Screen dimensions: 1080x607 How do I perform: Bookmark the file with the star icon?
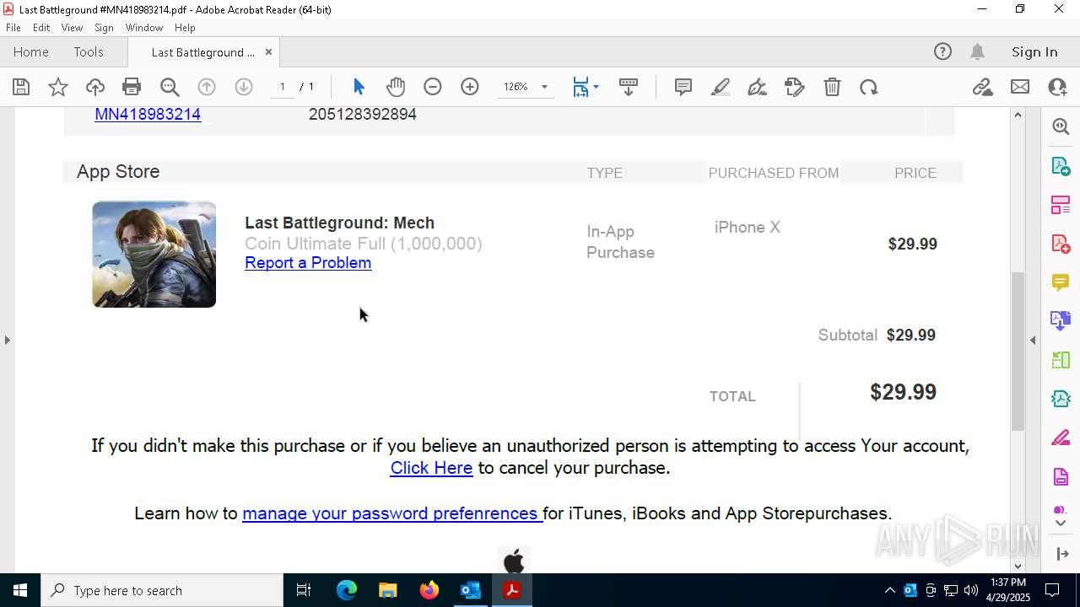point(58,87)
